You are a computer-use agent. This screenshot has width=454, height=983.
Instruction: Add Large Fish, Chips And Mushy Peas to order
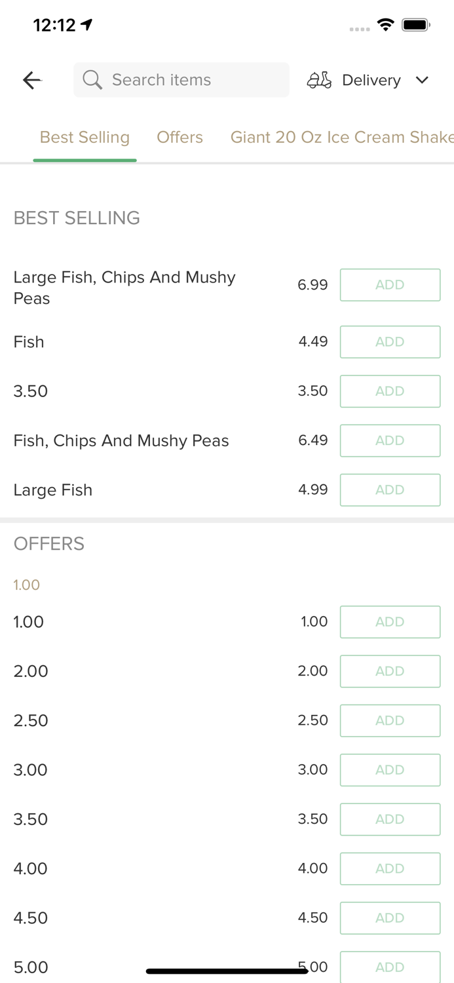390,284
